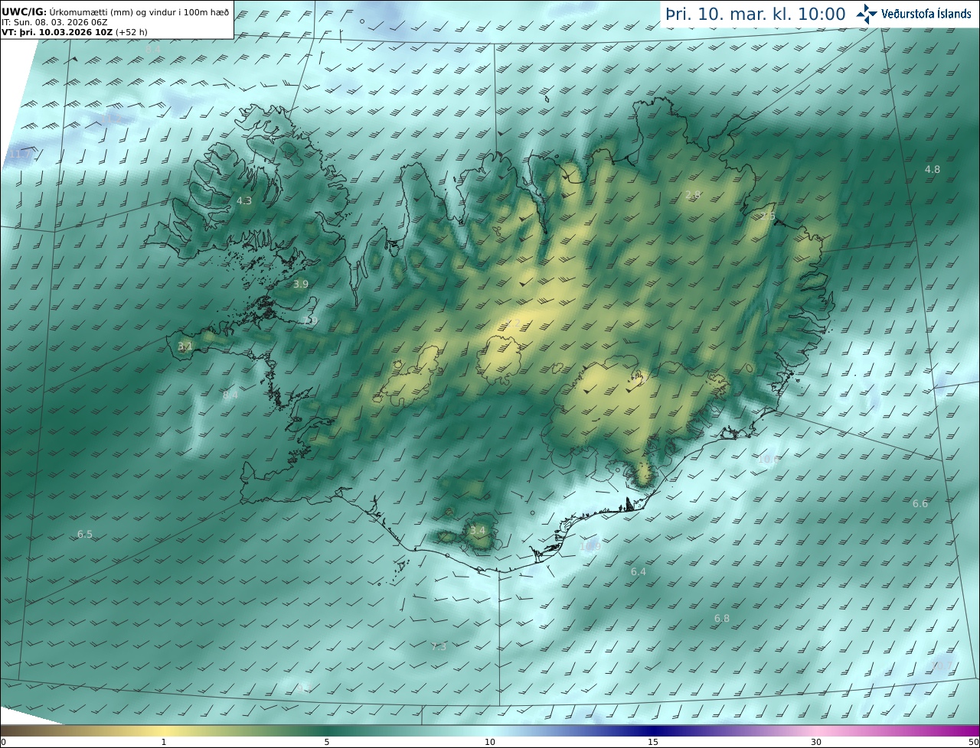Image resolution: width=980 pixels, height=748 pixels.
Task: Click the 3.1 value on the western peninsula
Action: pyautogui.click(x=185, y=346)
